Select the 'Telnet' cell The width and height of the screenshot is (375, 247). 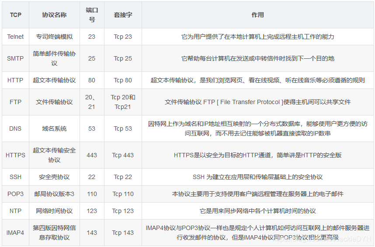point(16,37)
